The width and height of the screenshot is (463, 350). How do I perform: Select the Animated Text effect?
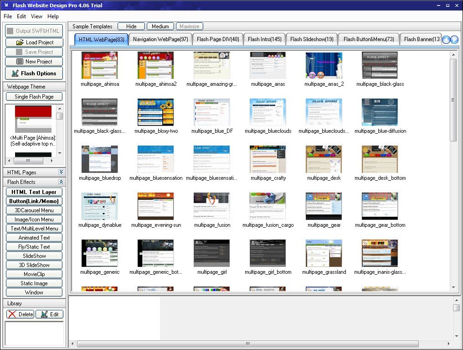(x=34, y=237)
